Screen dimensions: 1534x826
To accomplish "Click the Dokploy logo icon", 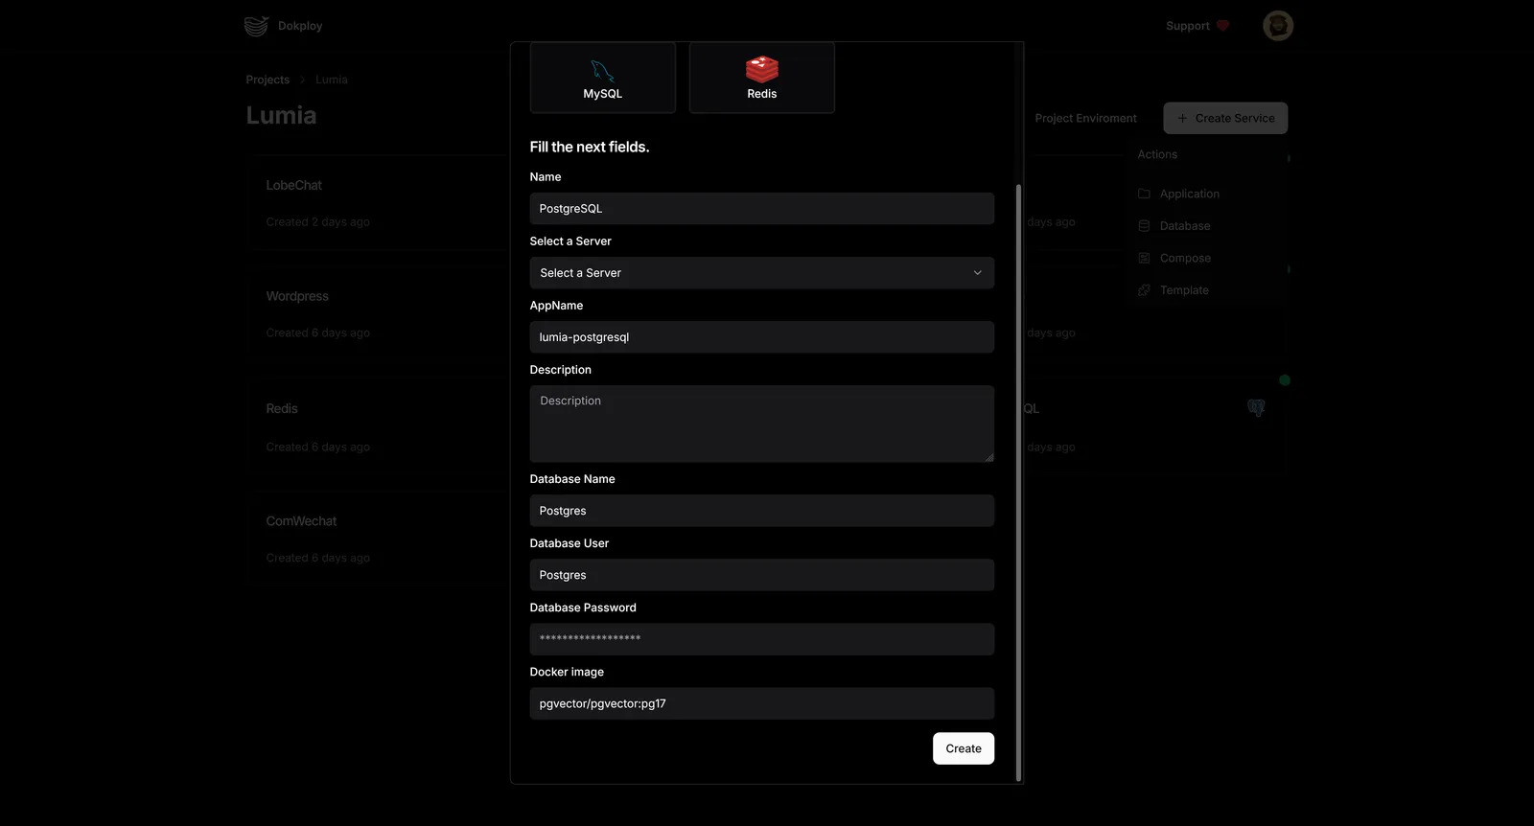I will tap(256, 26).
